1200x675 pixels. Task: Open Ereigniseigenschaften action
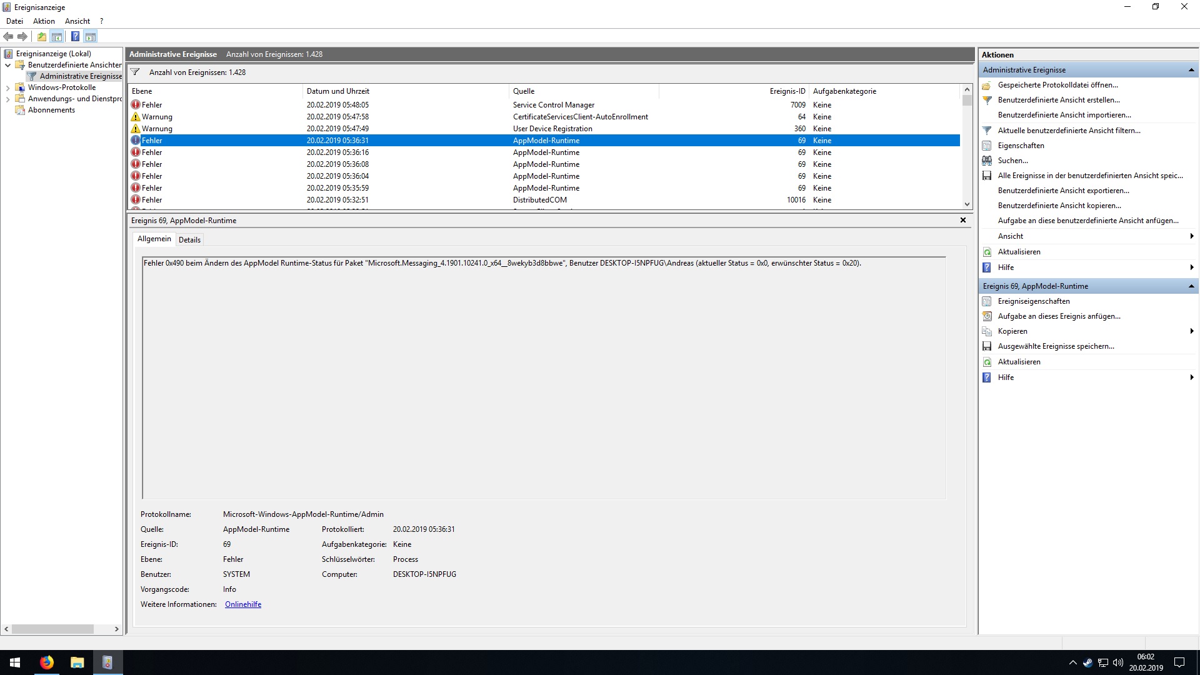coord(1034,301)
